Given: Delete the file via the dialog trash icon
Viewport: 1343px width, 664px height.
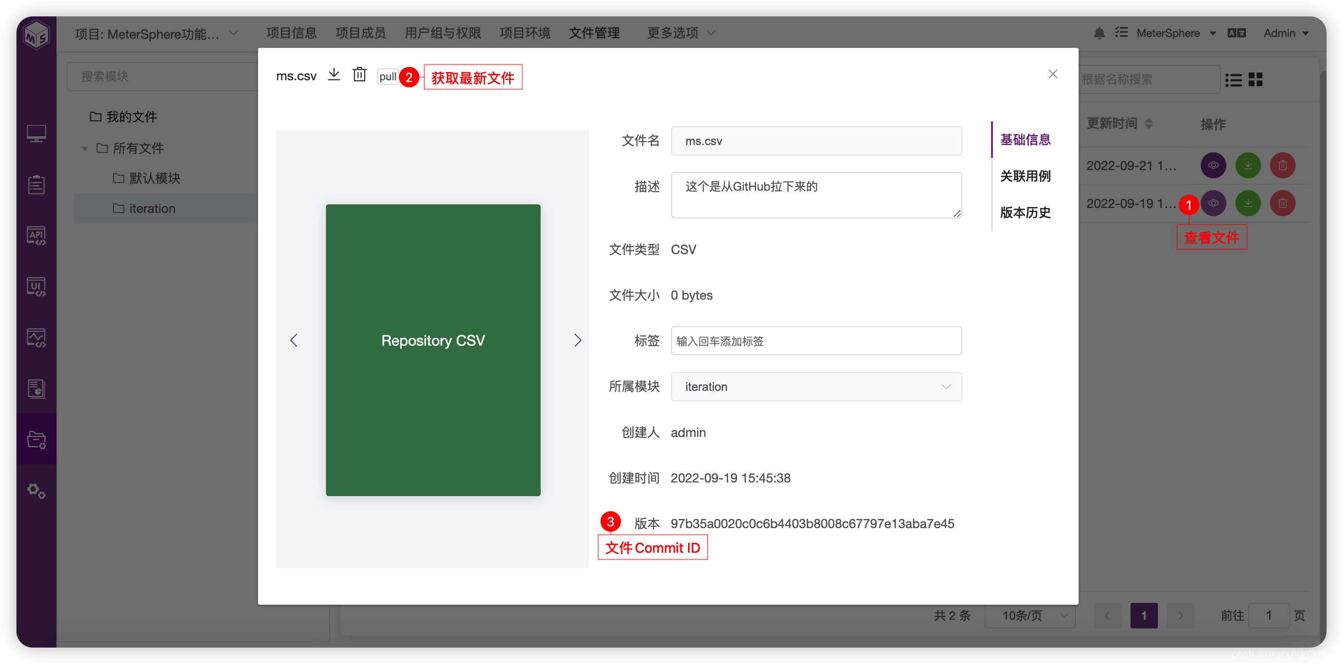Looking at the screenshot, I should point(359,75).
